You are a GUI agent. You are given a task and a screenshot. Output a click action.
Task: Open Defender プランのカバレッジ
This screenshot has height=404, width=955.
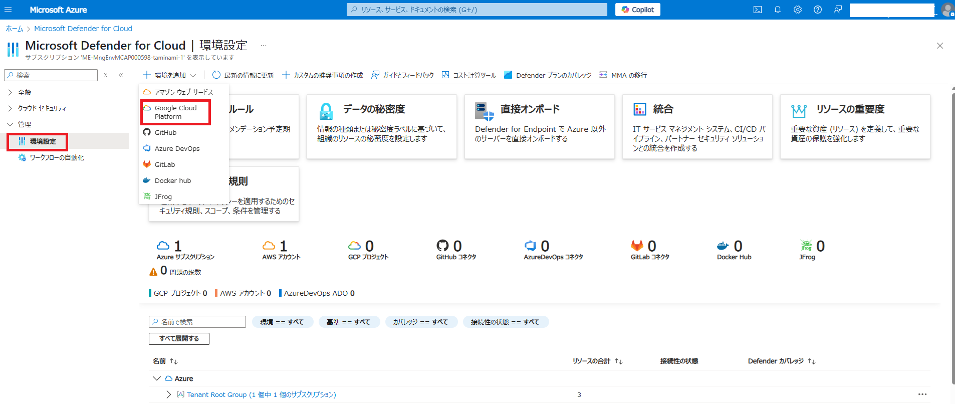(x=548, y=75)
